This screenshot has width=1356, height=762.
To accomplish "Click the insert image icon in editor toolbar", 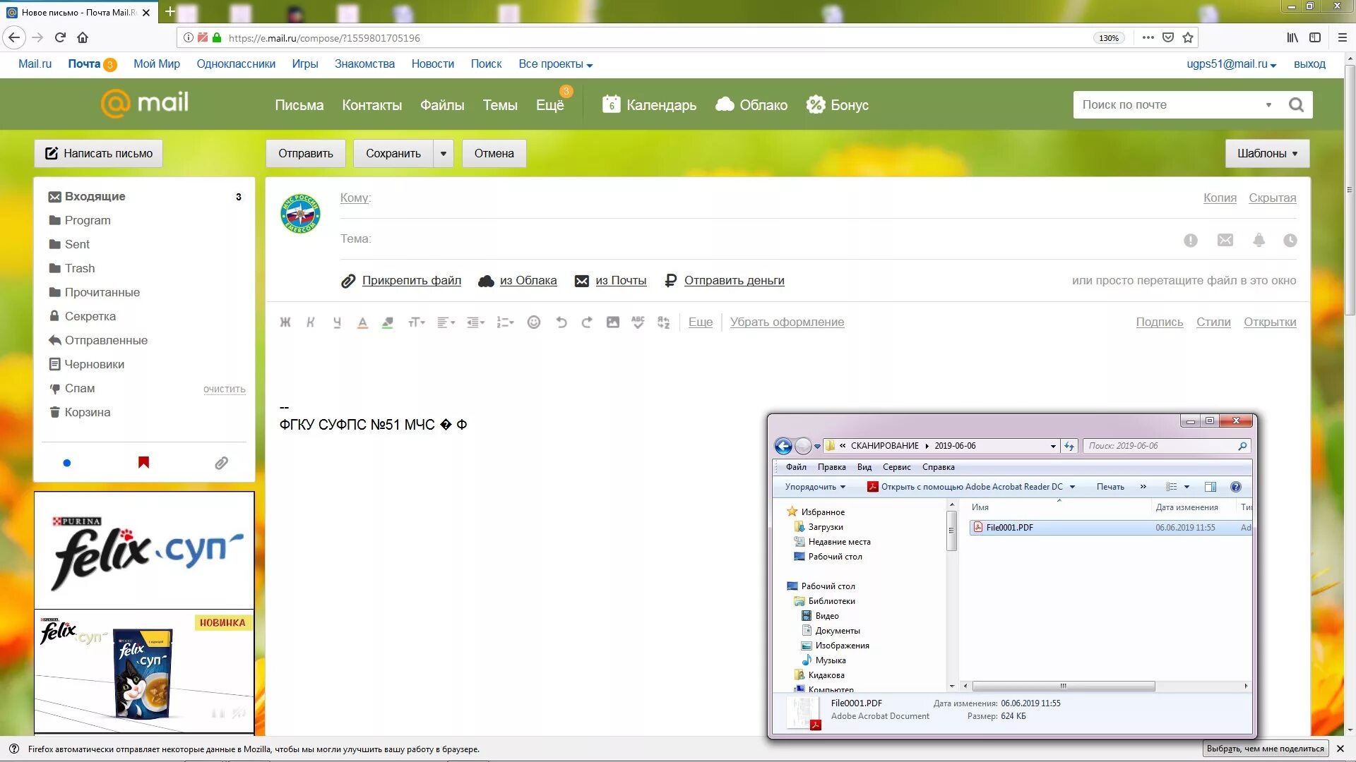I will [x=612, y=322].
